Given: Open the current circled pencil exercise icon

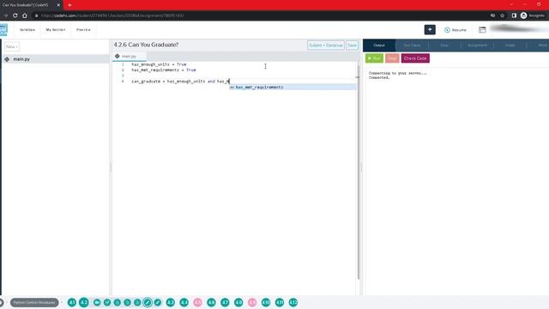Looking at the screenshot, I should [148, 302].
